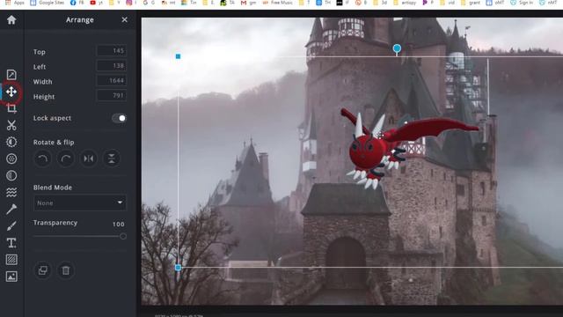
Task: Open the layout and template tool
Action: pyautogui.click(x=11, y=75)
